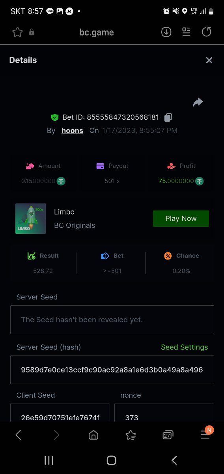Open Android recent apps button
This screenshot has height=474, width=224.
[49, 460]
